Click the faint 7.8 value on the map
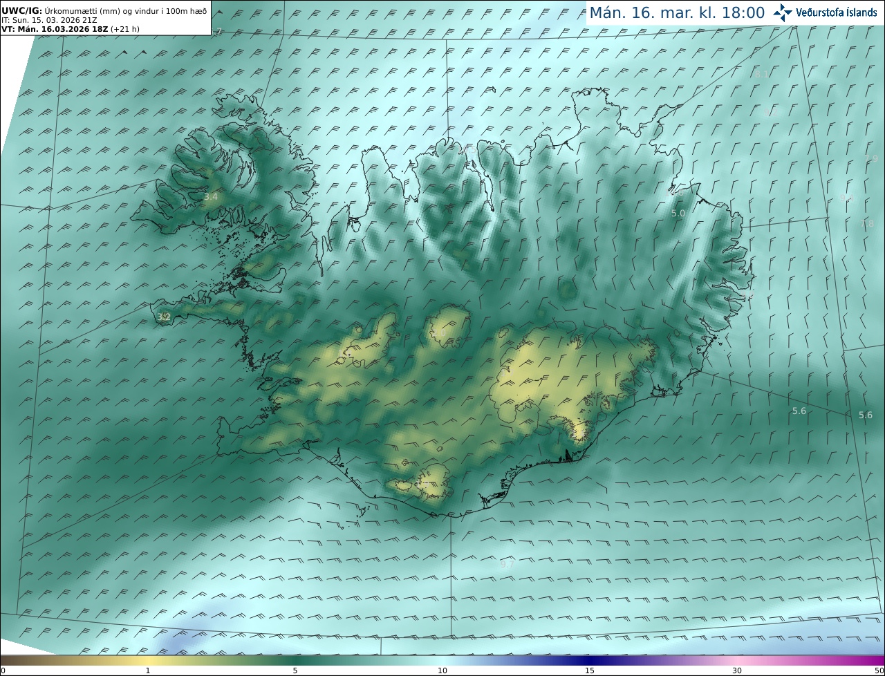Image resolution: width=885 pixels, height=676 pixels. coord(867,223)
